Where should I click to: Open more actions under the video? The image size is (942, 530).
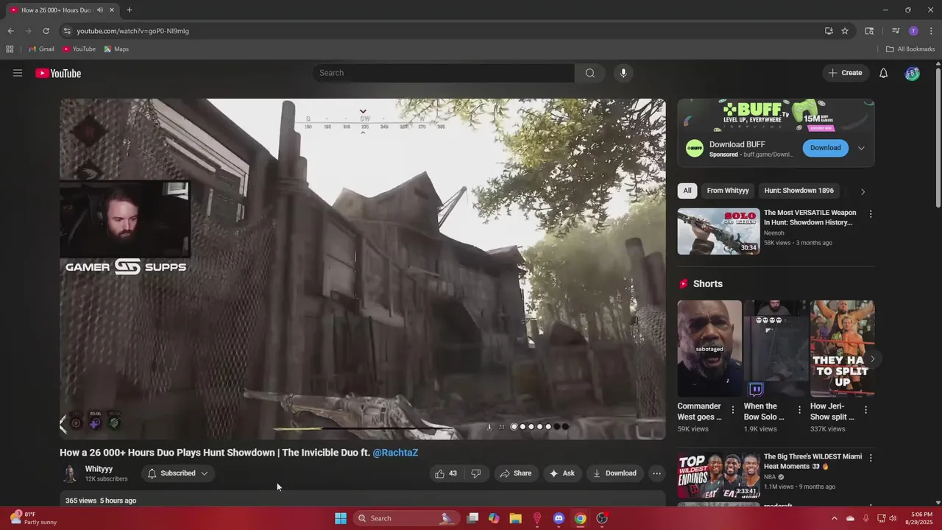pyautogui.click(x=657, y=473)
